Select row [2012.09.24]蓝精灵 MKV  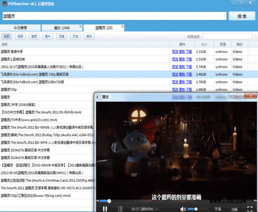tap(47, 173)
